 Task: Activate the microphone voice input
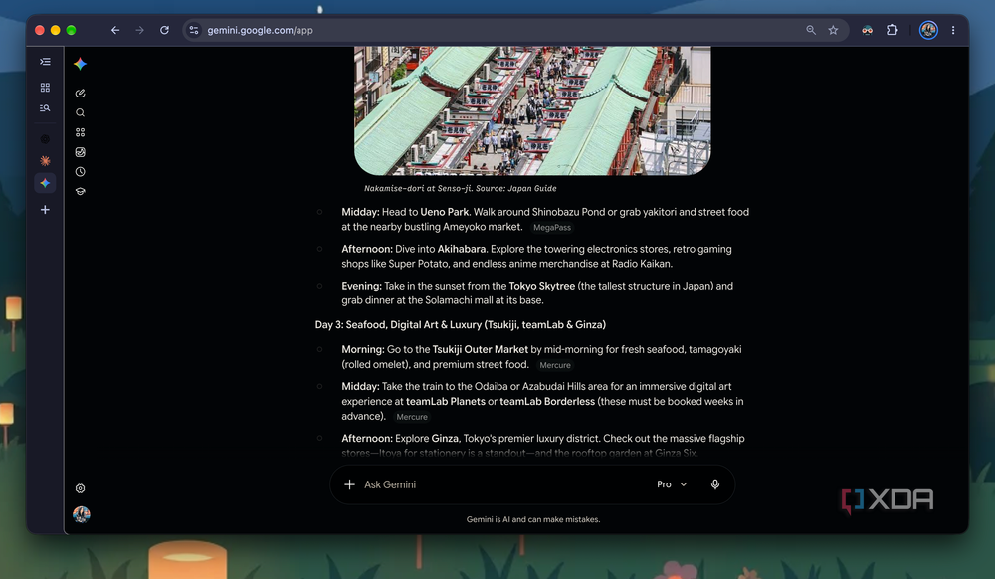coord(715,484)
